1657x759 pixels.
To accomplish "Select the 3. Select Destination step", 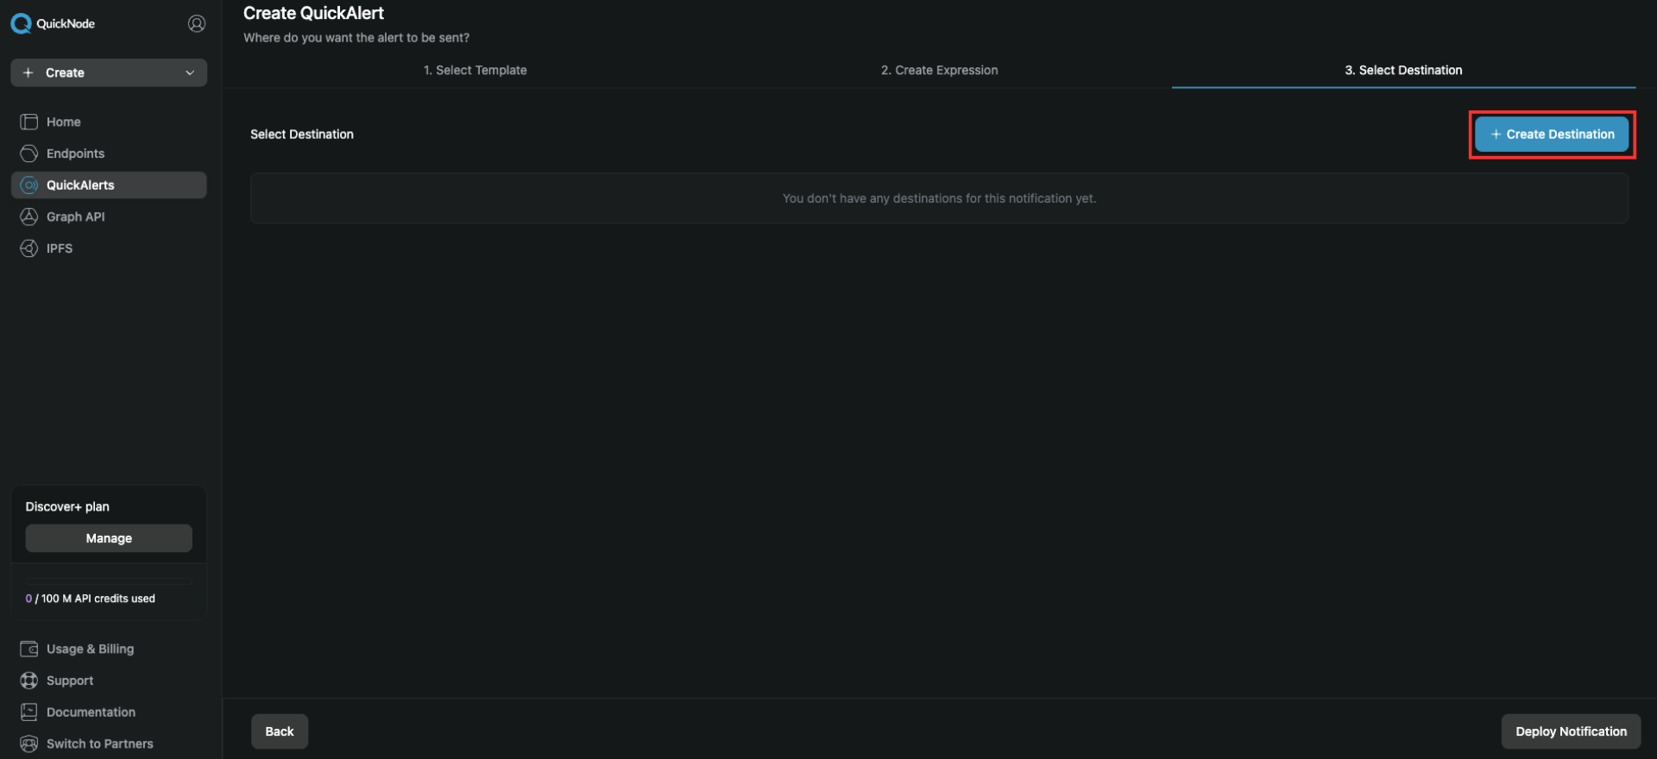I will (1403, 70).
